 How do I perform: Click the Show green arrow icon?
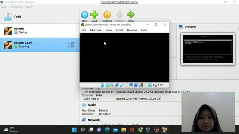coord(131,15)
